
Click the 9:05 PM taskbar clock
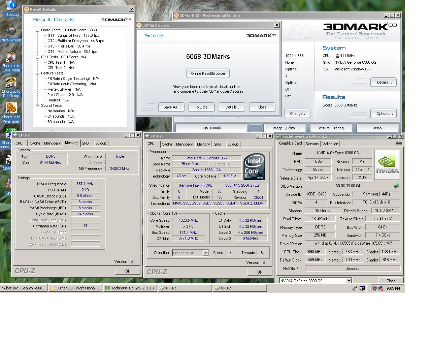pos(393,288)
